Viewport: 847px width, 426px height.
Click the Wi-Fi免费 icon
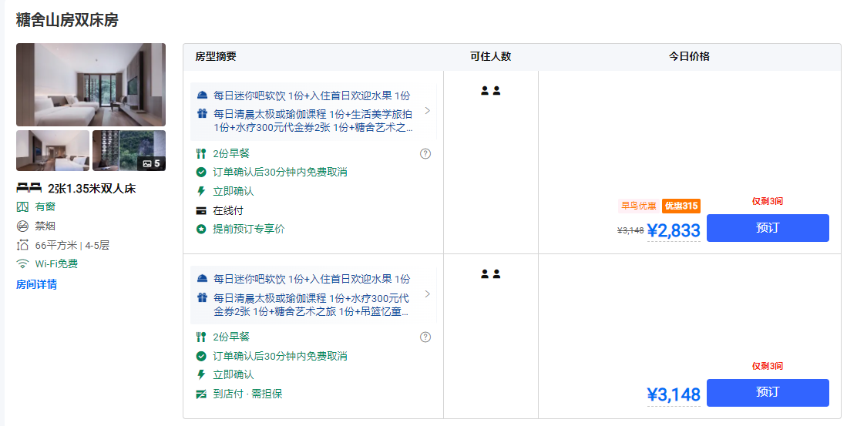tap(22, 263)
